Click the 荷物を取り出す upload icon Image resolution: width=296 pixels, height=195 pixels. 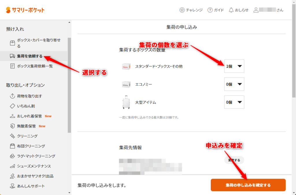[12, 96]
